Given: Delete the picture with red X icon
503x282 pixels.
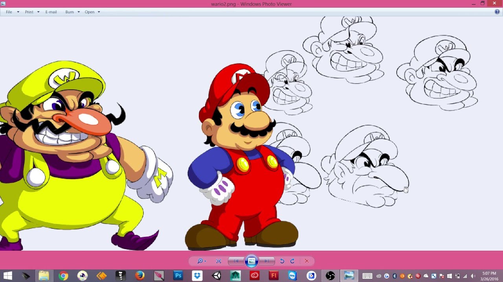Looking at the screenshot, I should (x=307, y=261).
